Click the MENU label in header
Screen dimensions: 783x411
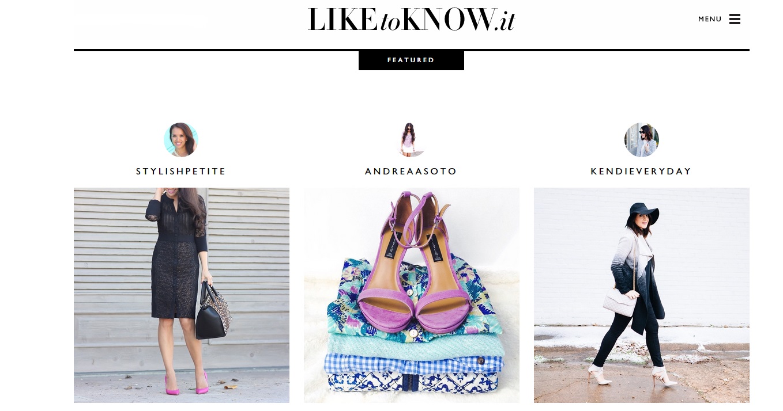(710, 19)
